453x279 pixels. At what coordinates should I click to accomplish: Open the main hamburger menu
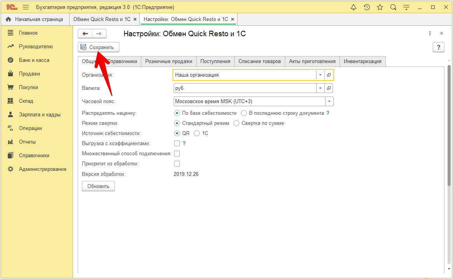pyautogui.click(x=26, y=7)
